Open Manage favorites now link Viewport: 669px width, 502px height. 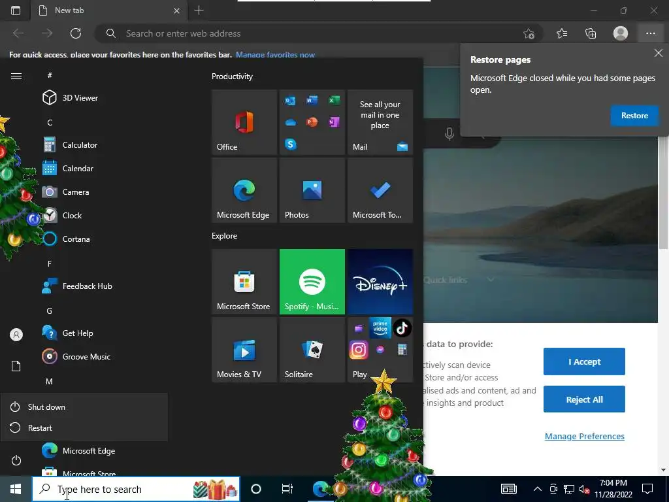[275, 55]
